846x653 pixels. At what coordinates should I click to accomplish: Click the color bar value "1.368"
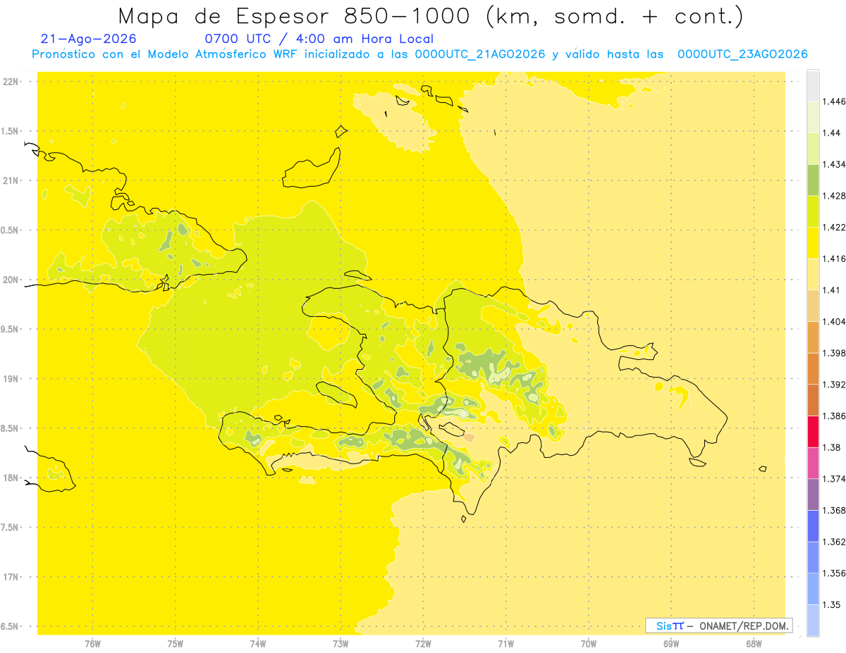pyautogui.click(x=834, y=510)
